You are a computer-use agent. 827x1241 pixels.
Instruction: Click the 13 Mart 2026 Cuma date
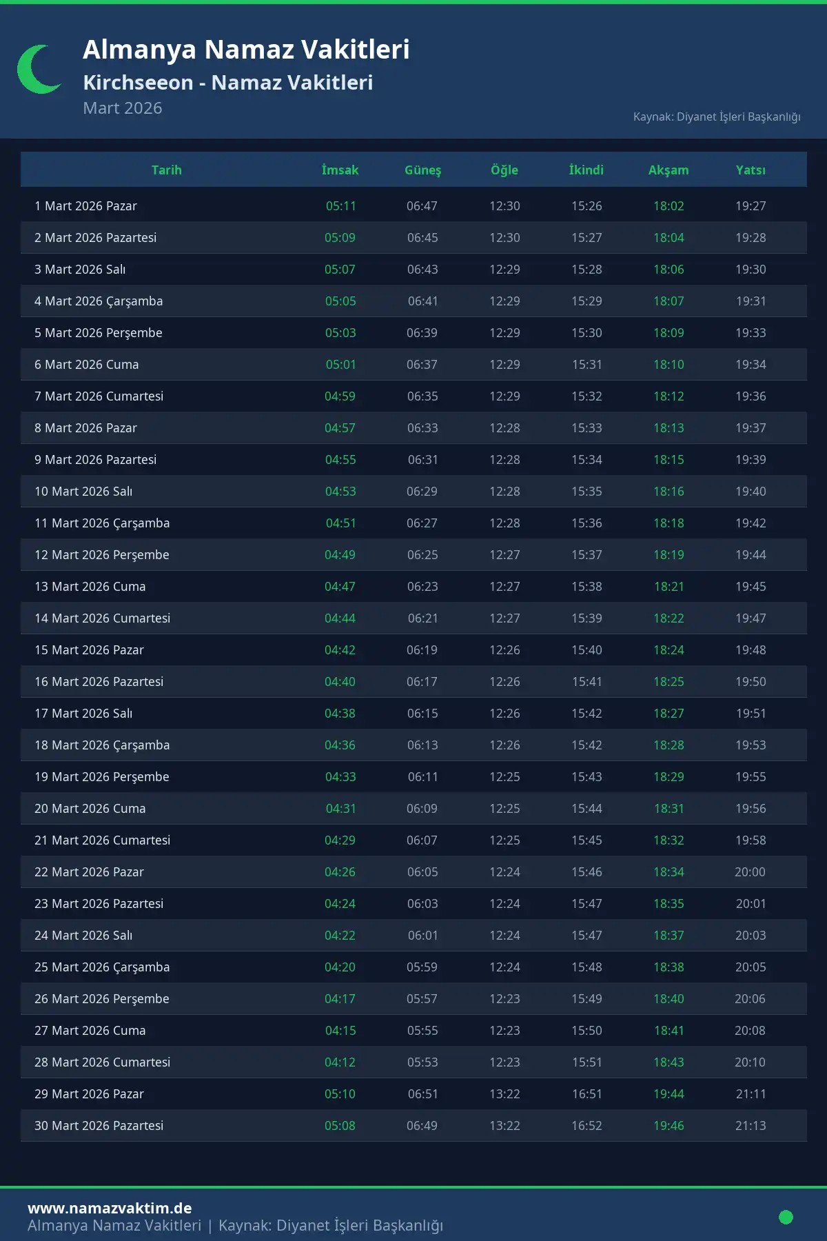[90, 587]
